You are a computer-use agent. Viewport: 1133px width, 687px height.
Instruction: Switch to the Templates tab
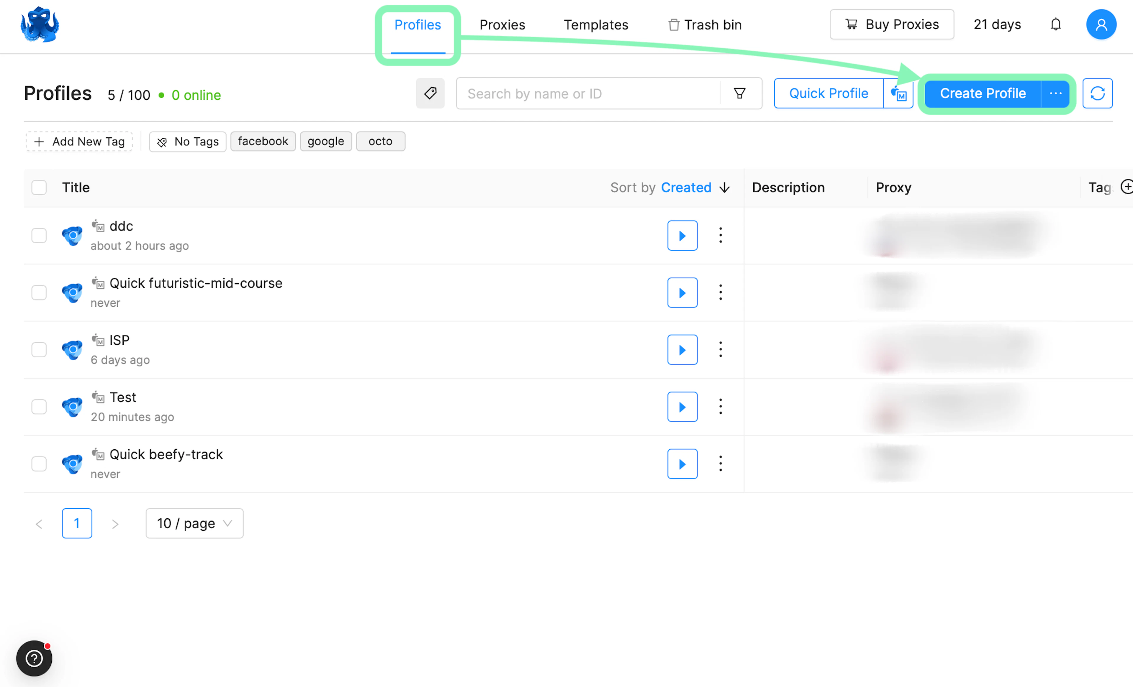(x=596, y=25)
